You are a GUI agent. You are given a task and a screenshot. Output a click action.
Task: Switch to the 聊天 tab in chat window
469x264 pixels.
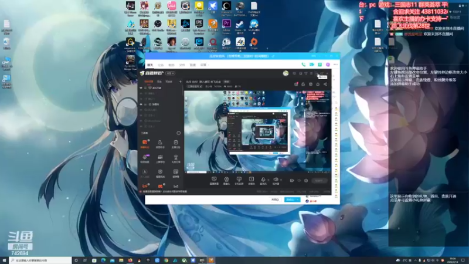point(150,65)
